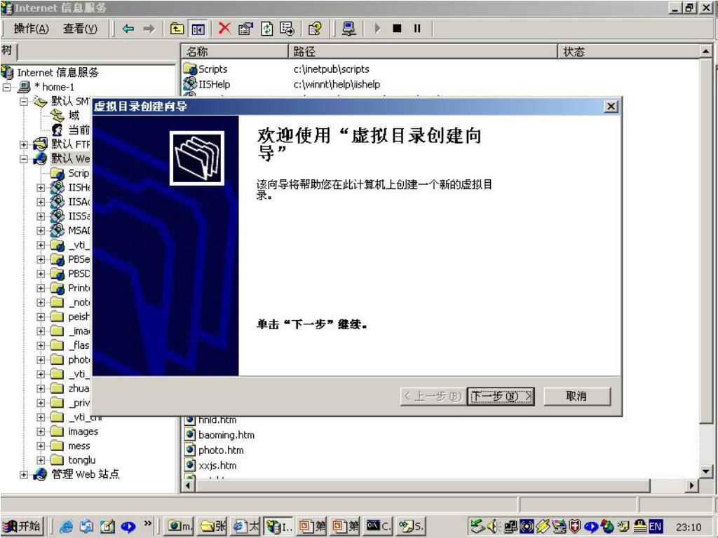Launch Internet Explorer from quick launch
The image size is (718, 538).
click(x=67, y=527)
